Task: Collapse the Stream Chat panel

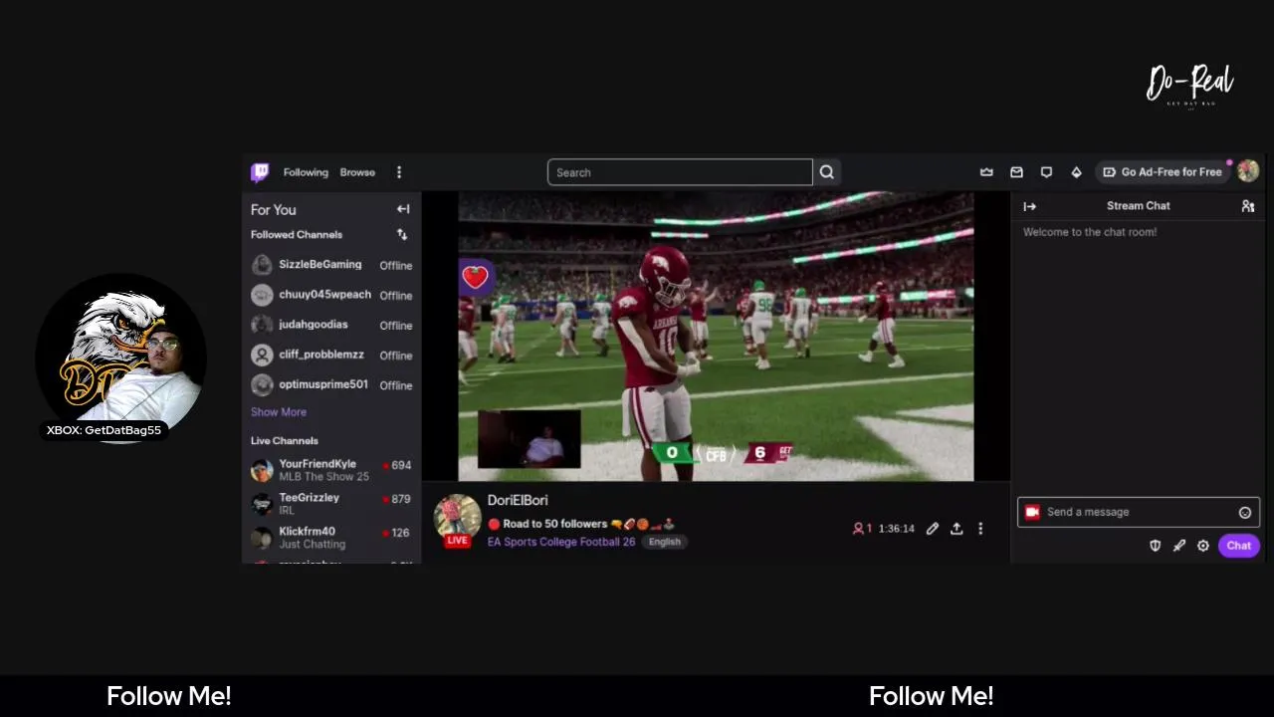Action: (x=1030, y=206)
